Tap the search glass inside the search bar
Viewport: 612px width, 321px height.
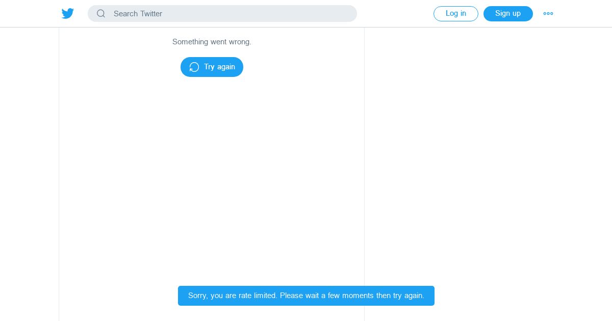pos(101,14)
